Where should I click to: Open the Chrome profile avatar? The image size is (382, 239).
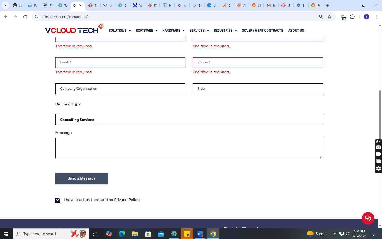pyautogui.click(x=367, y=17)
